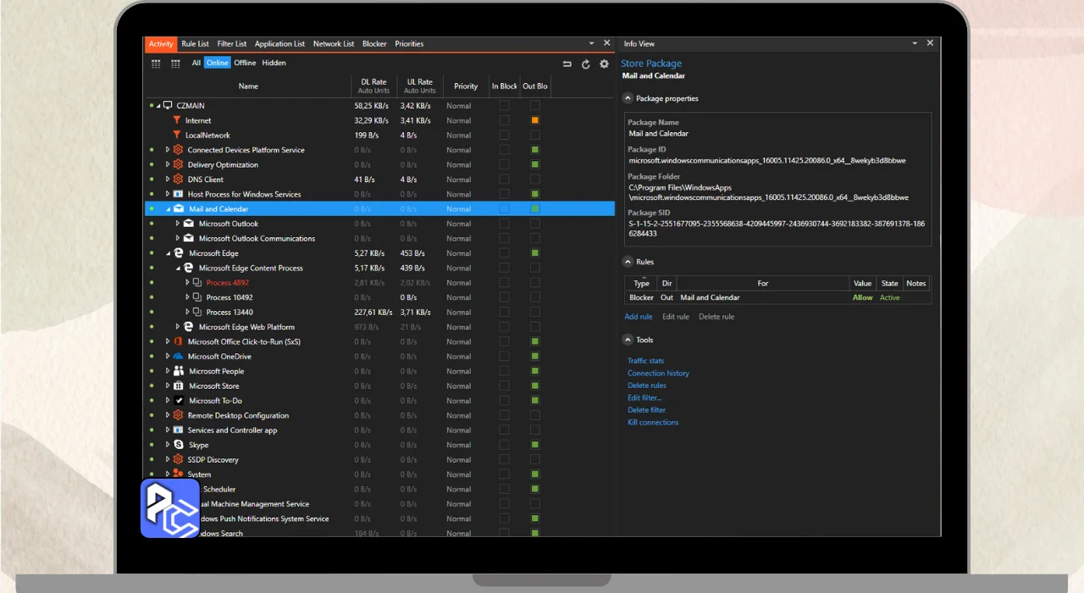The height and width of the screenshot is (593, 1084).
Task: Open the Connection history link
Action: [658, 374]
